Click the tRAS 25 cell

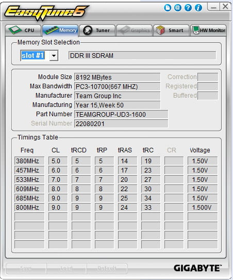[x=127, y=198]
